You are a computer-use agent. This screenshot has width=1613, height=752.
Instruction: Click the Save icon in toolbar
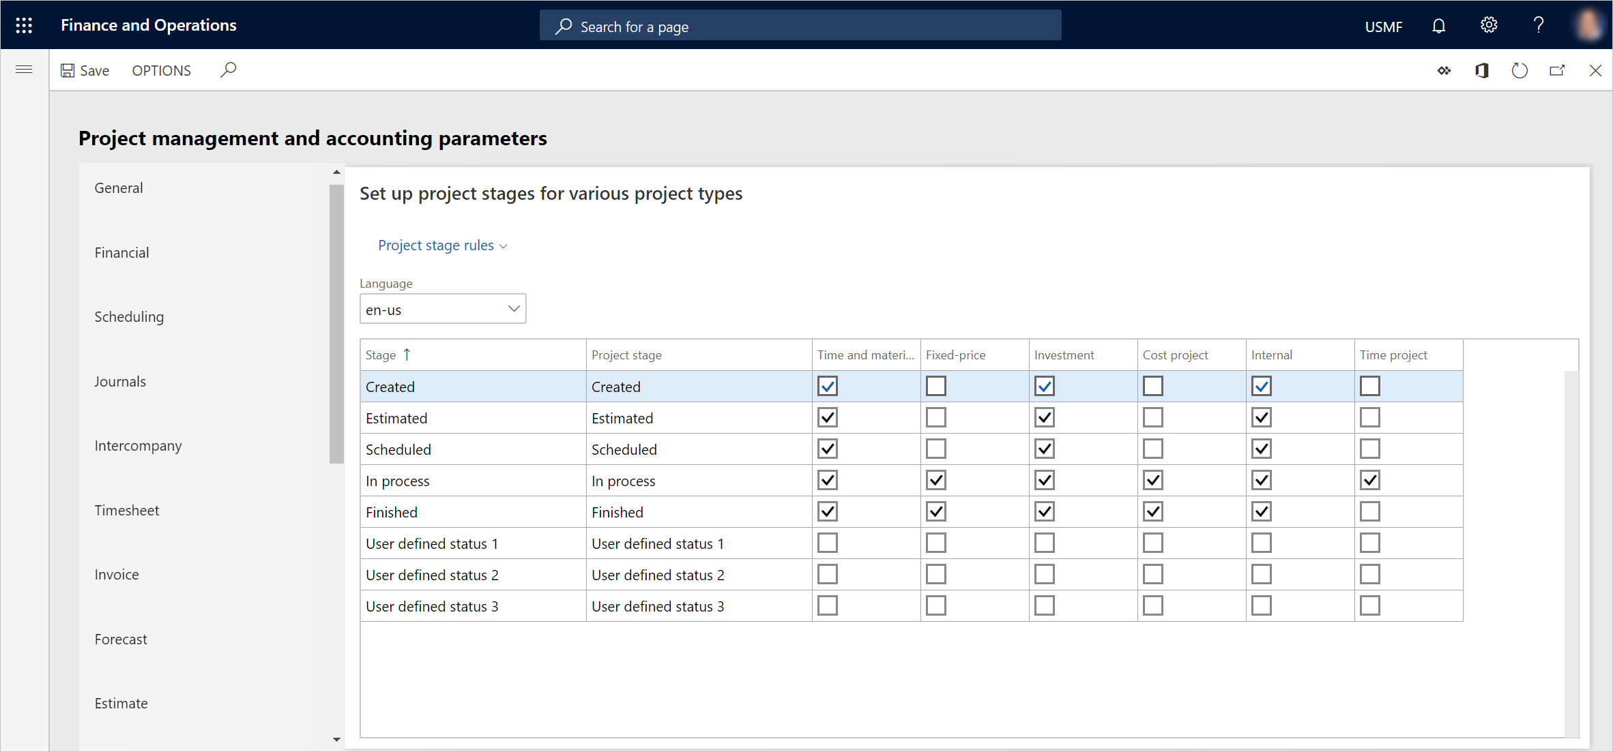tap(67, 70)
